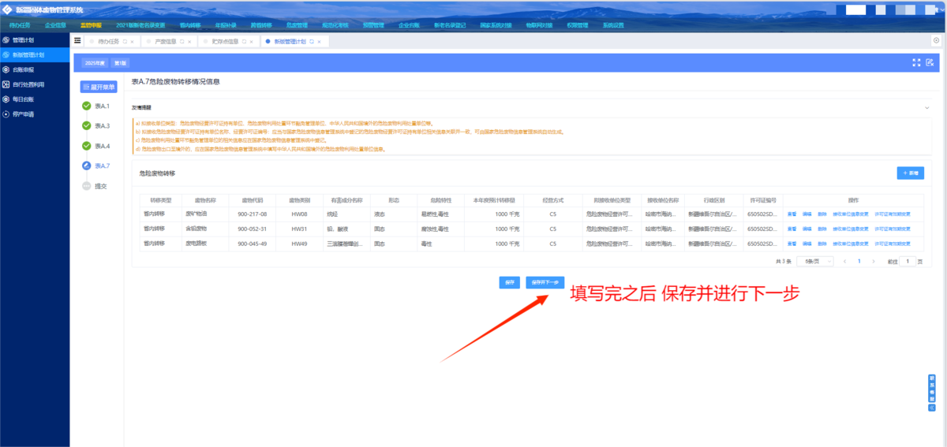
Task: Refresh the 新版管理计划 tab via its icon
Action: tap(312, 41)
